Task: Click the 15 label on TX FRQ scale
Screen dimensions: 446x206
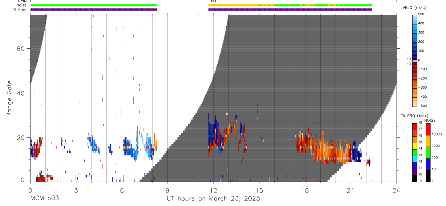Action: click(x=421, y=142)
